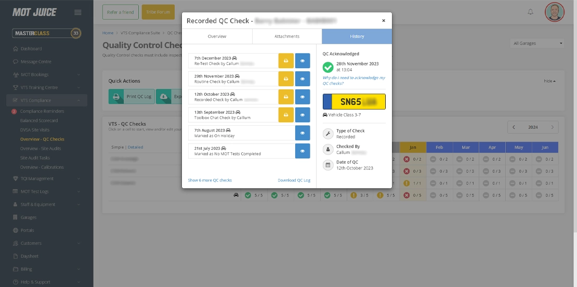Open the MasterClass badge

pos(47,33)
